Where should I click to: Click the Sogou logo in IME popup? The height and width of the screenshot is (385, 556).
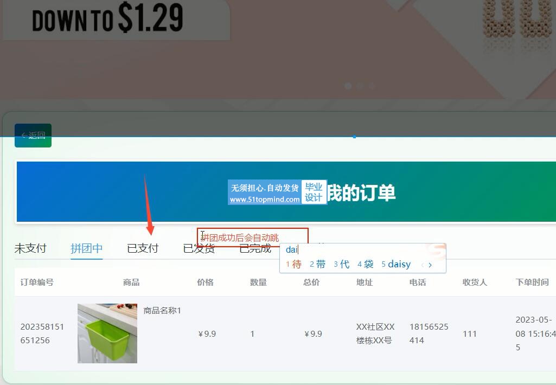[x=436, y=250]
